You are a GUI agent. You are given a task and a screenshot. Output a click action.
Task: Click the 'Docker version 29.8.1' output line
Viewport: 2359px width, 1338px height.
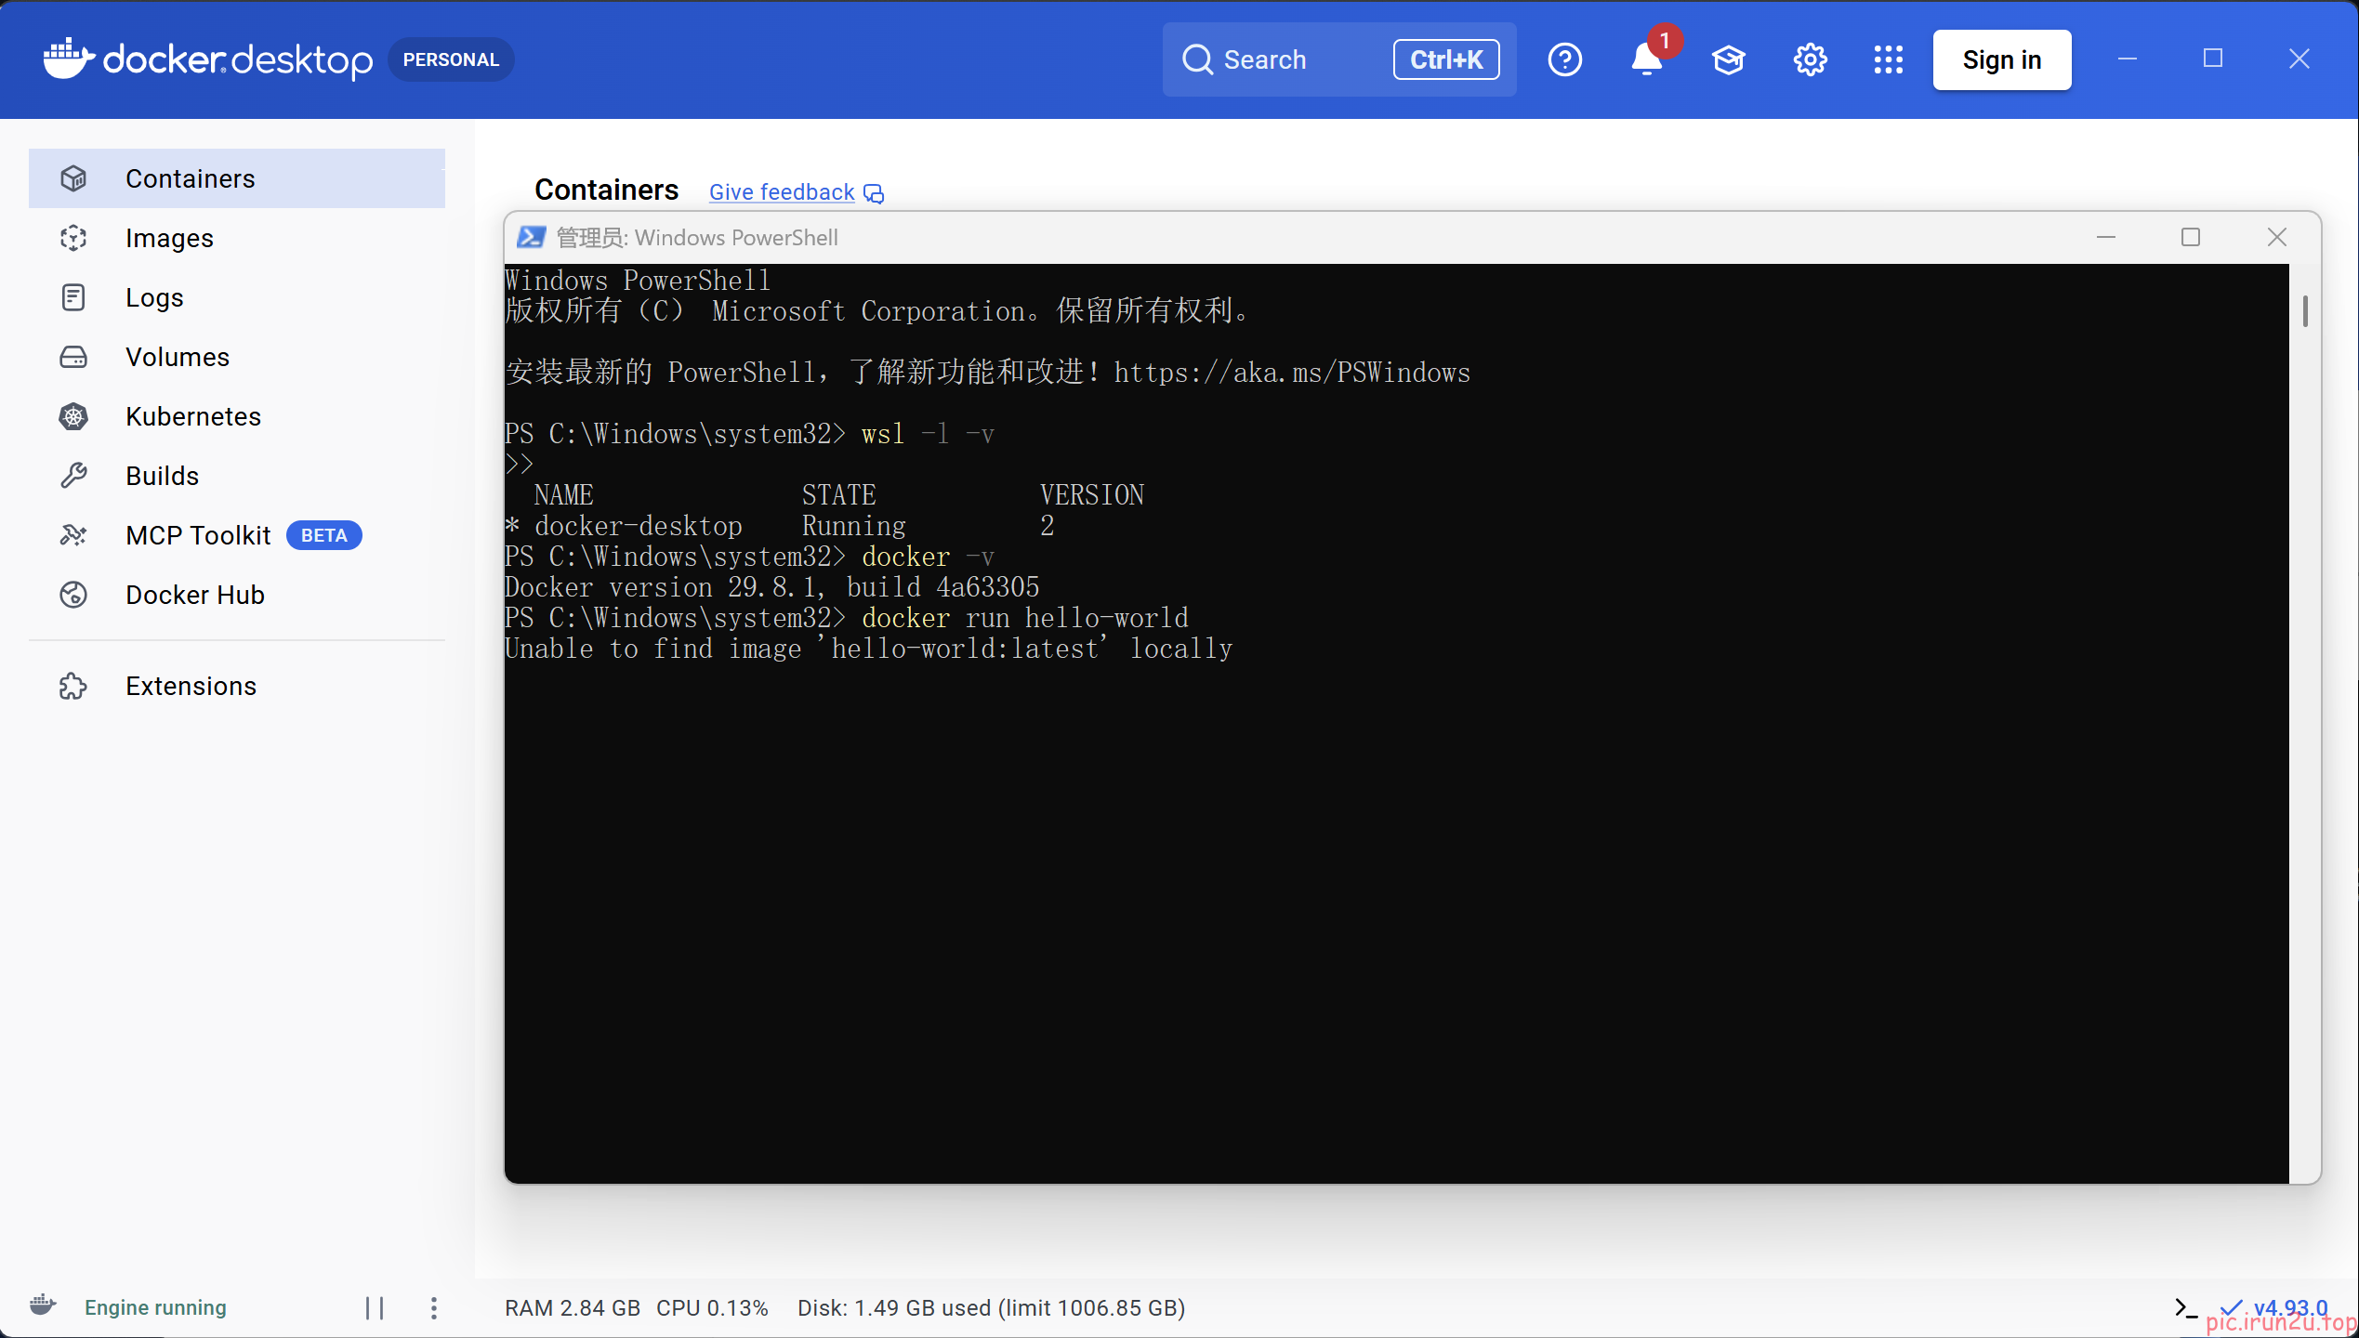pos(771,587)
